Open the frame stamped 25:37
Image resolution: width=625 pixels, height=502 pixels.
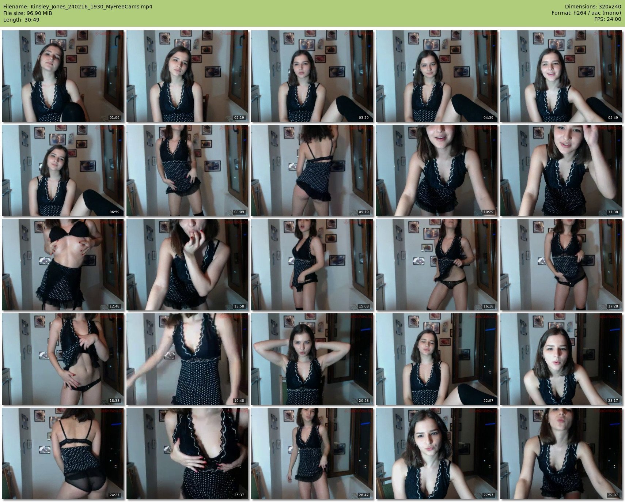(187, 453)
